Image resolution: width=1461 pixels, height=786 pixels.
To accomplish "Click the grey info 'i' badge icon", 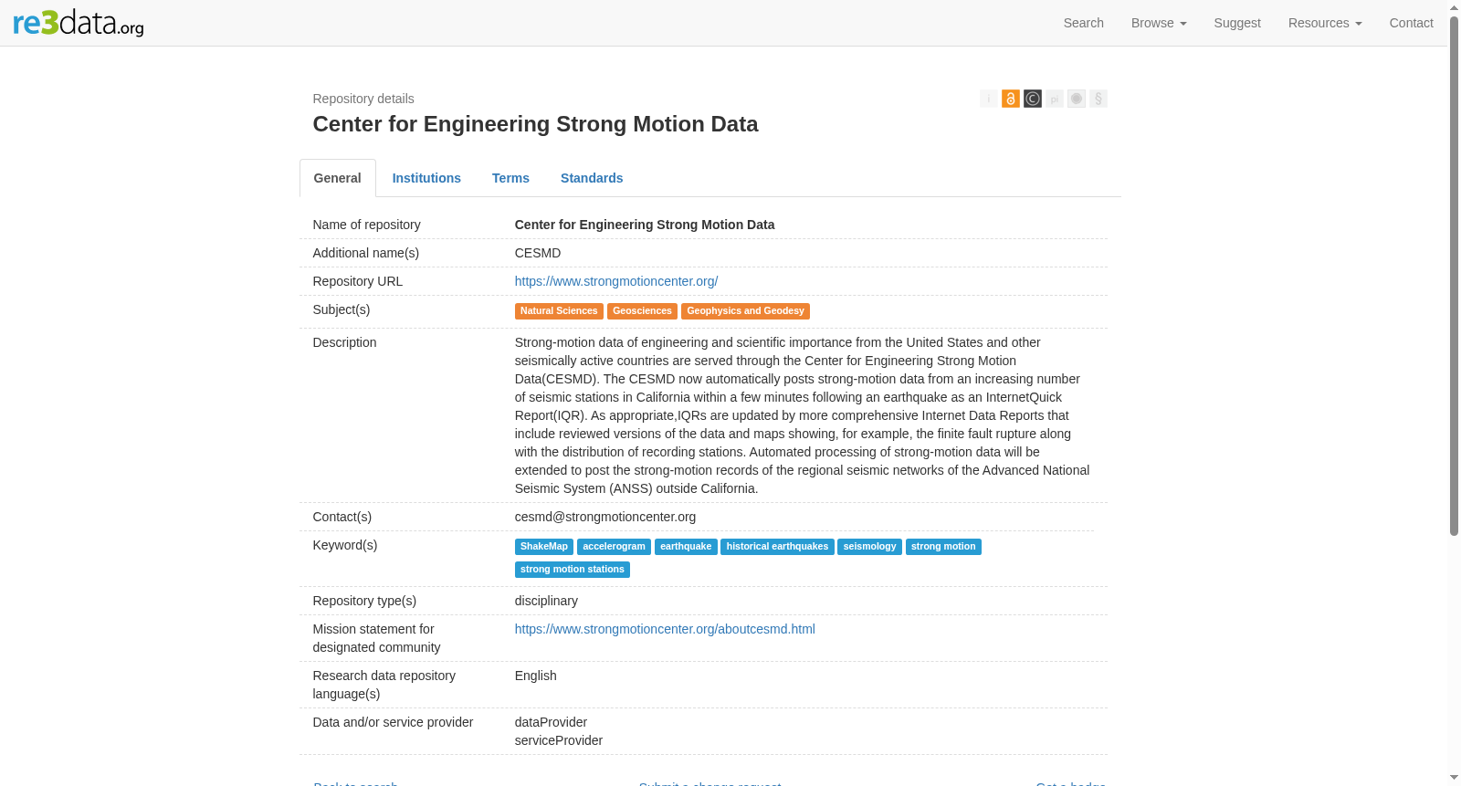I will 989,99.
